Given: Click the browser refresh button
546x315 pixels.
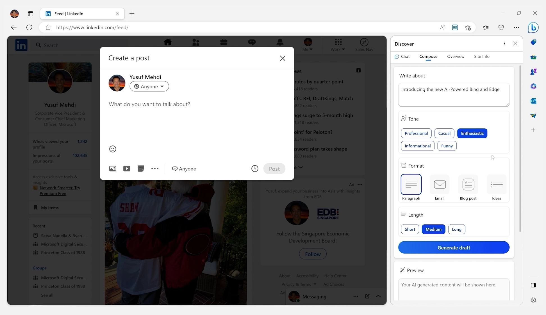Looking at the screenshot, I should click(x=29, y=27).
